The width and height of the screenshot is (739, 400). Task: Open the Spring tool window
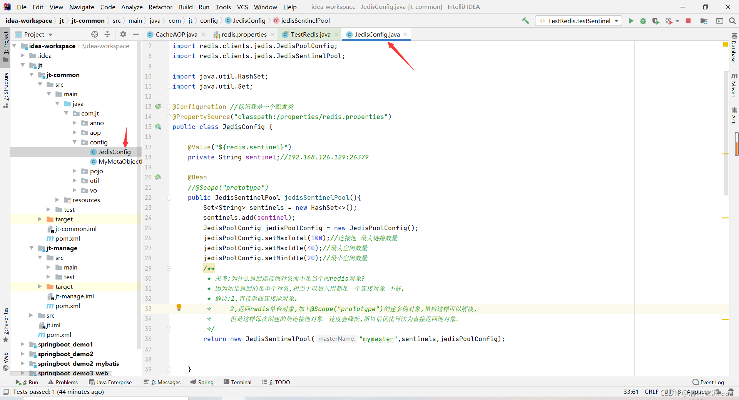click(202, 382)
